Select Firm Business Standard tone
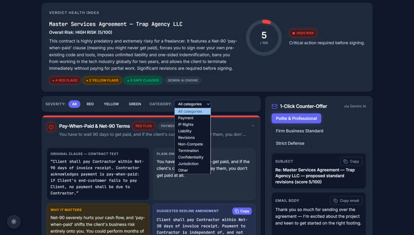414x235 pixels. tap(299, 131)
